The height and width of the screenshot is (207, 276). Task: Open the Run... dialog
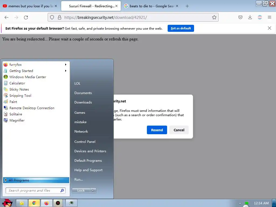(78, 180)
